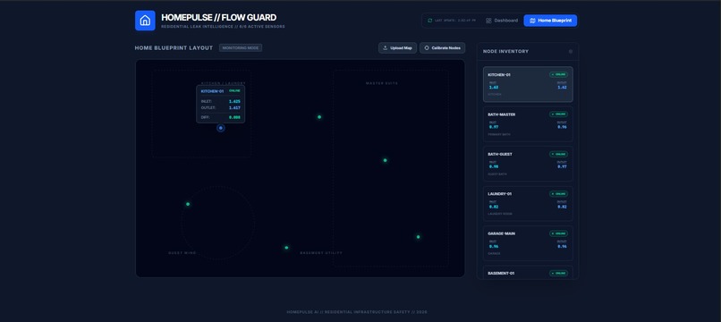The height and width of the screenshot is (322, 721).
Task: Click the Master Suite room label
Action: pos(382,83)
